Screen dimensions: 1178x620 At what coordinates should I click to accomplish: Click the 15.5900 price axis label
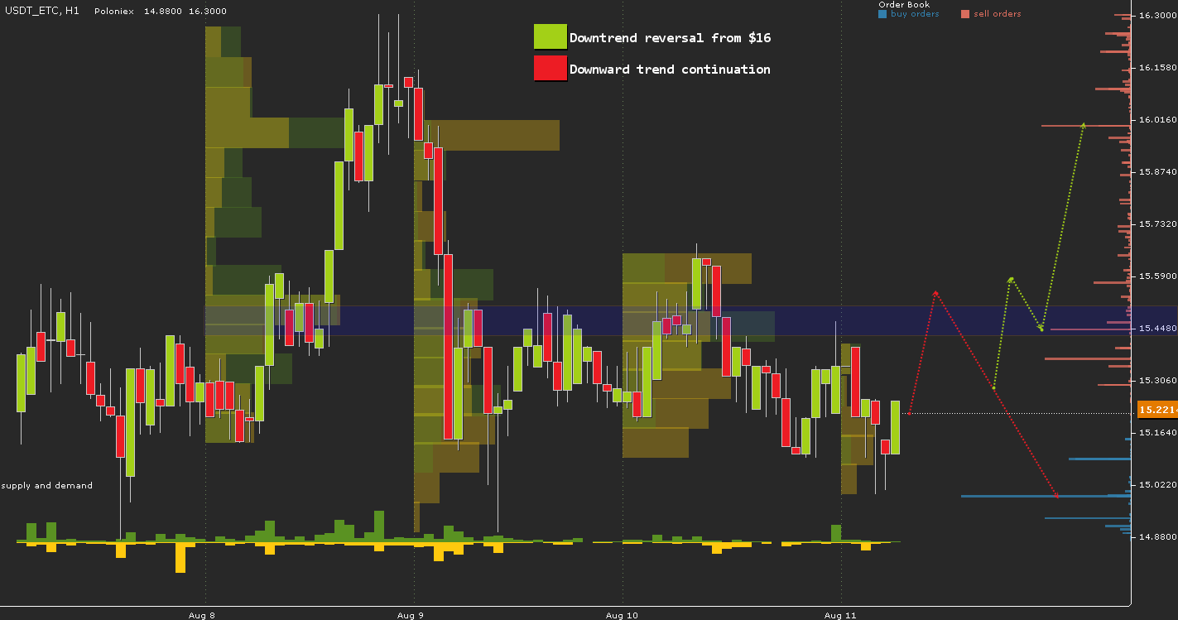pos(1157,276)
